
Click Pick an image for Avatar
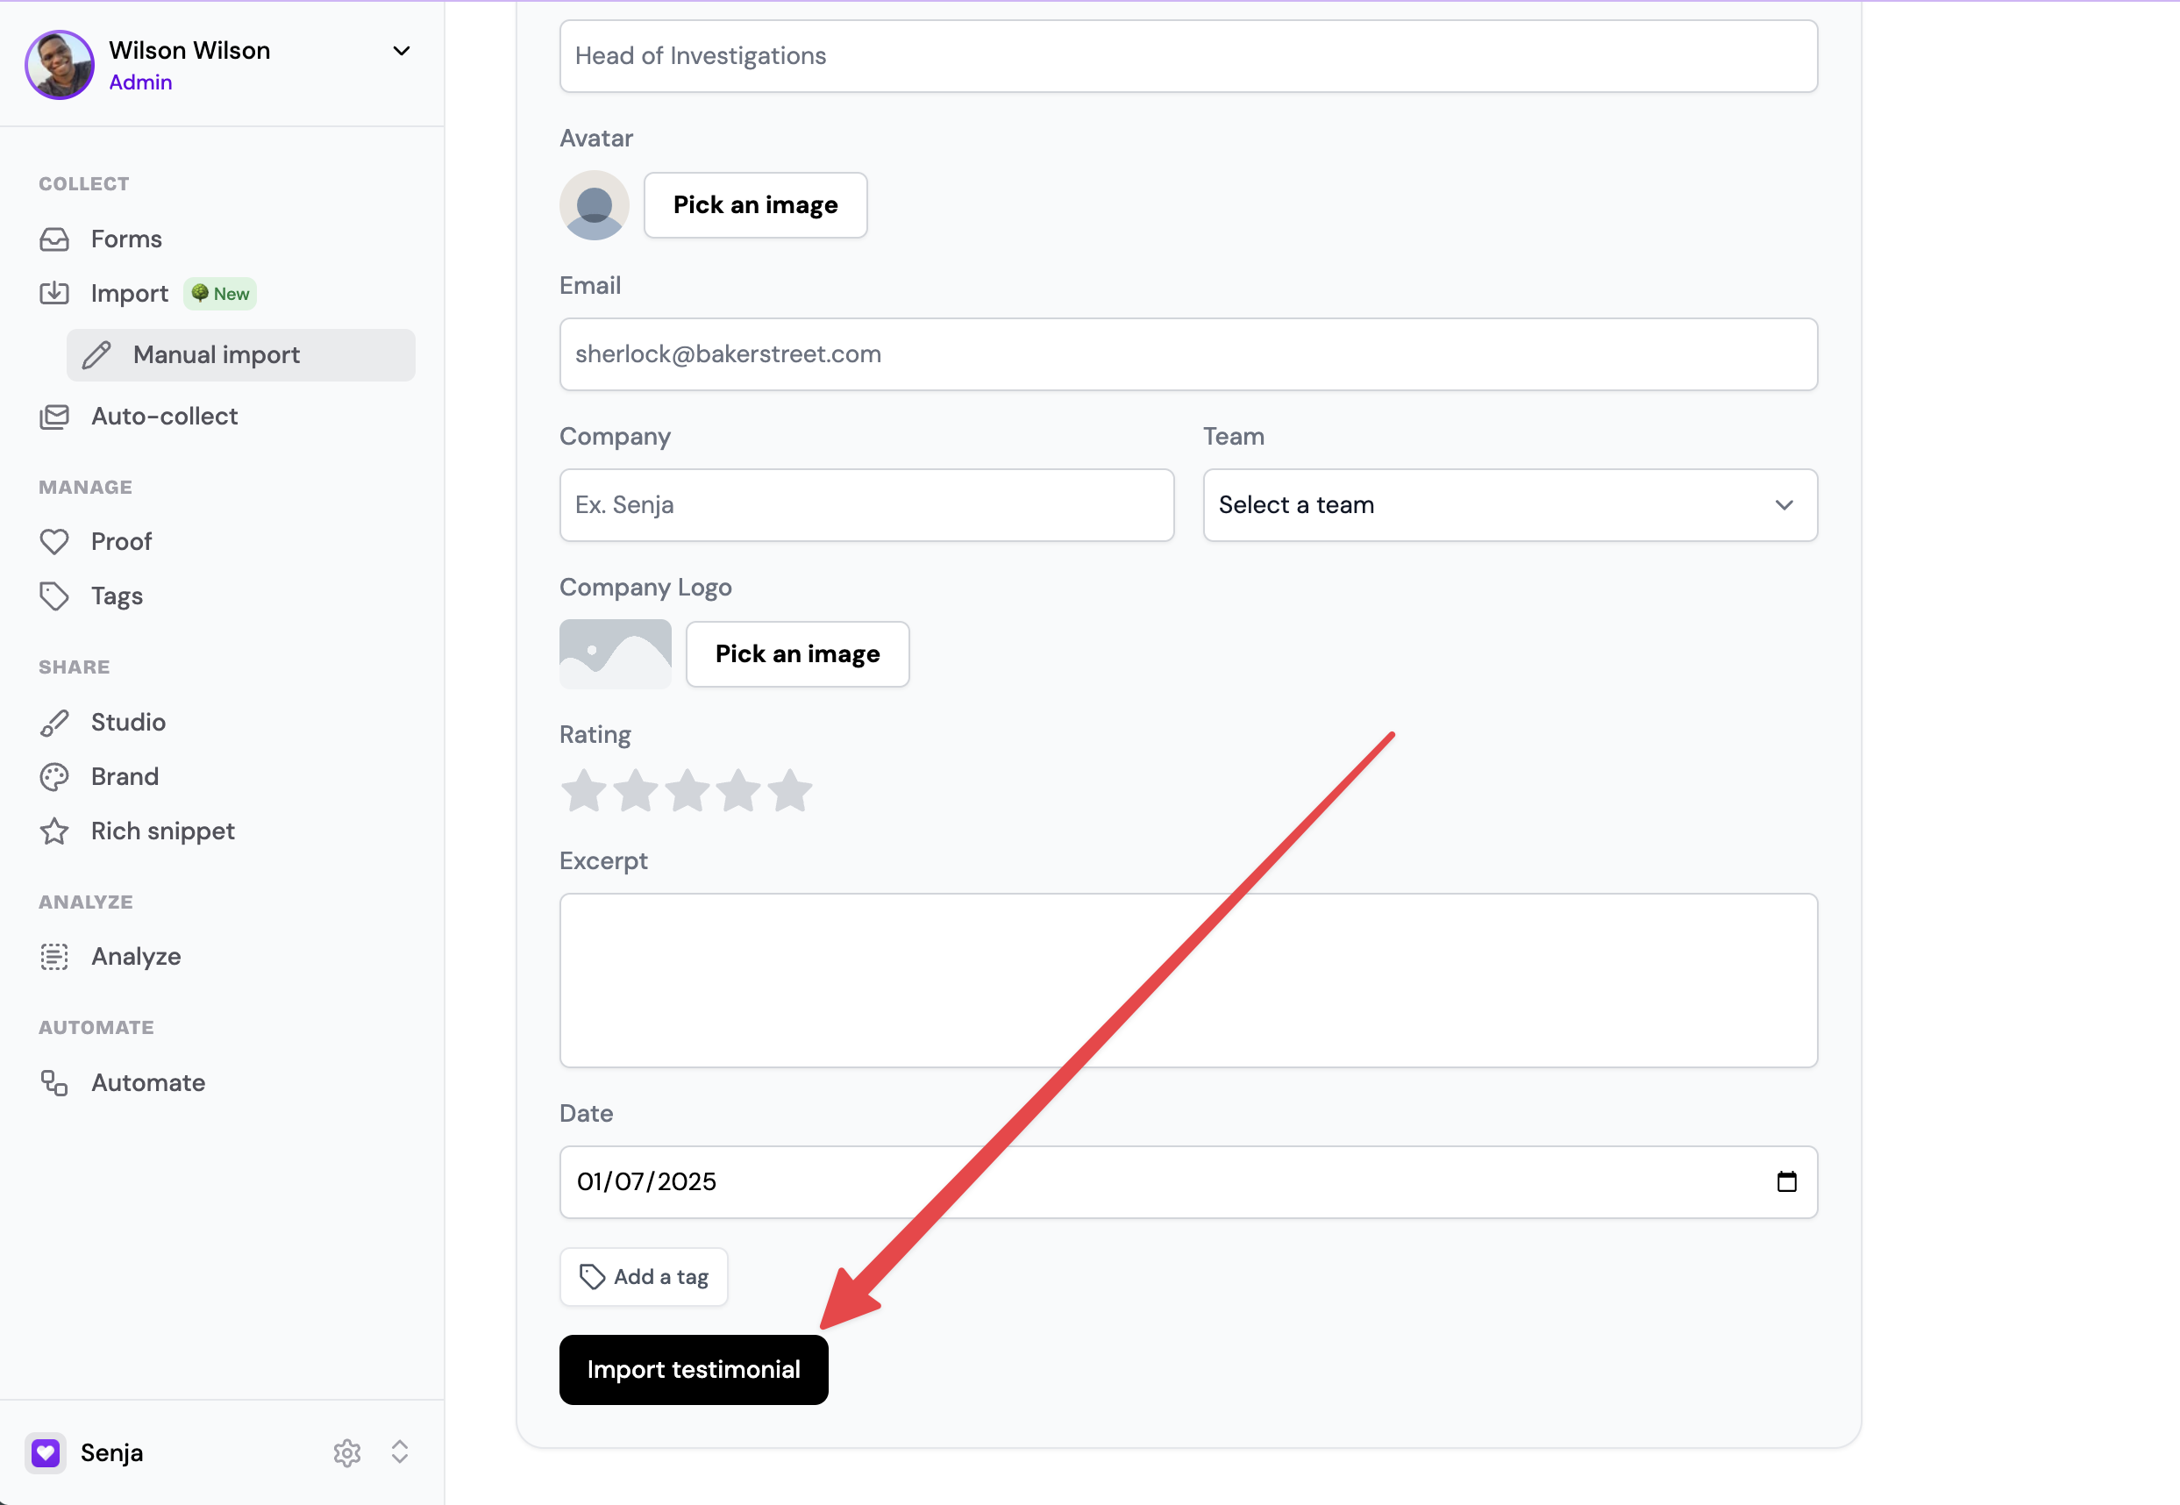click(x=755, y=205)
